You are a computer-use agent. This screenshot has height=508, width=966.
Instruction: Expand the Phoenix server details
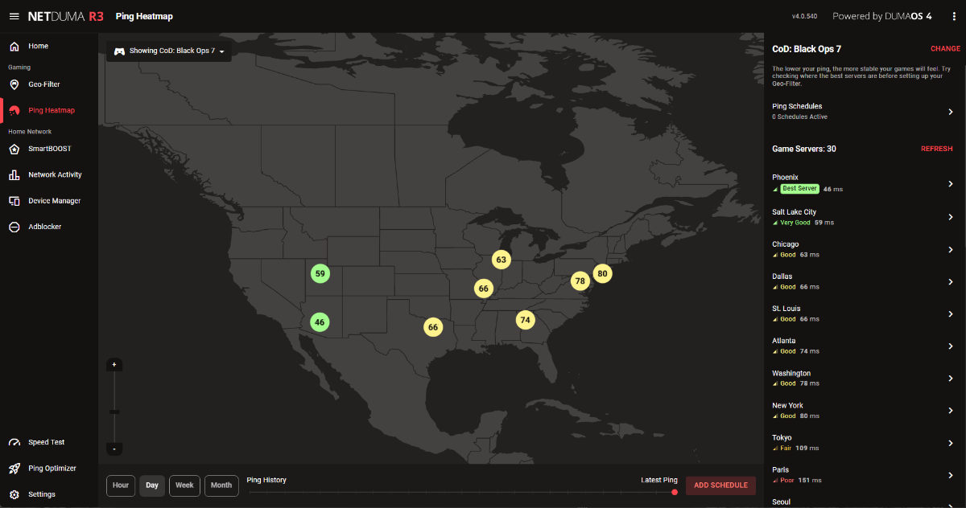coord(951,183)
